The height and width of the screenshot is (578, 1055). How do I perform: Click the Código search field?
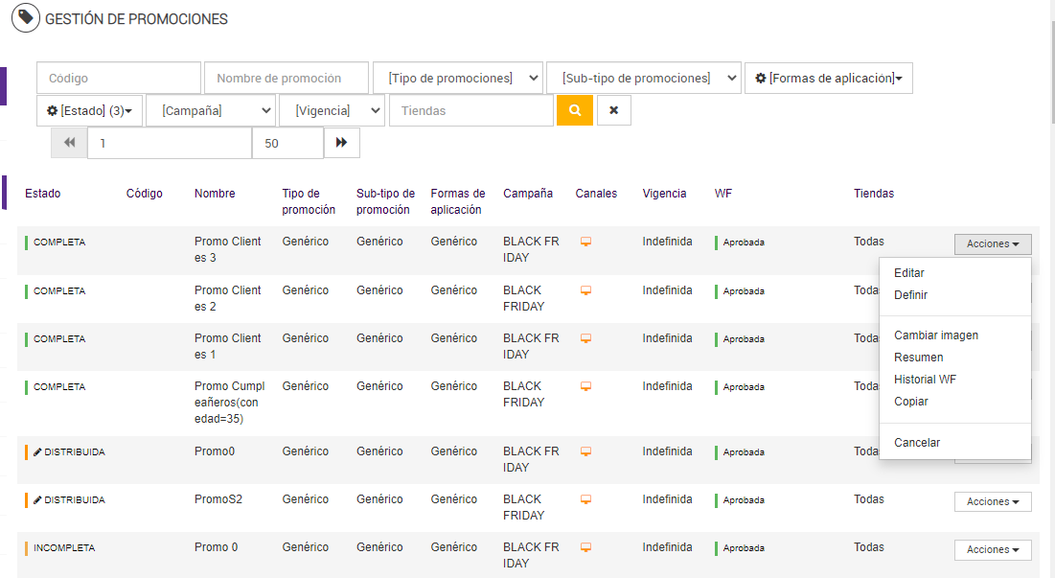(119, 78)
